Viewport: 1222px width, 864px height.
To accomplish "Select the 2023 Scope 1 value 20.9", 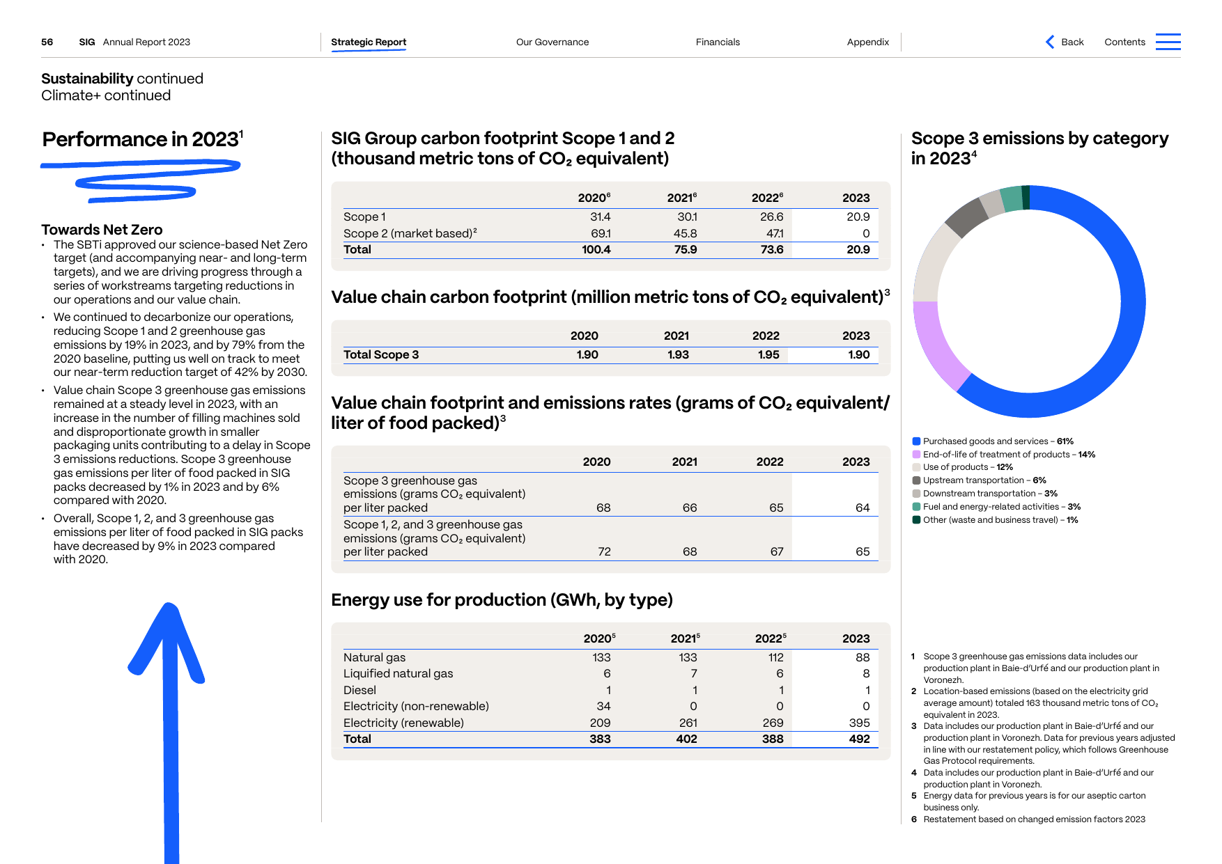I will [858, 217].
